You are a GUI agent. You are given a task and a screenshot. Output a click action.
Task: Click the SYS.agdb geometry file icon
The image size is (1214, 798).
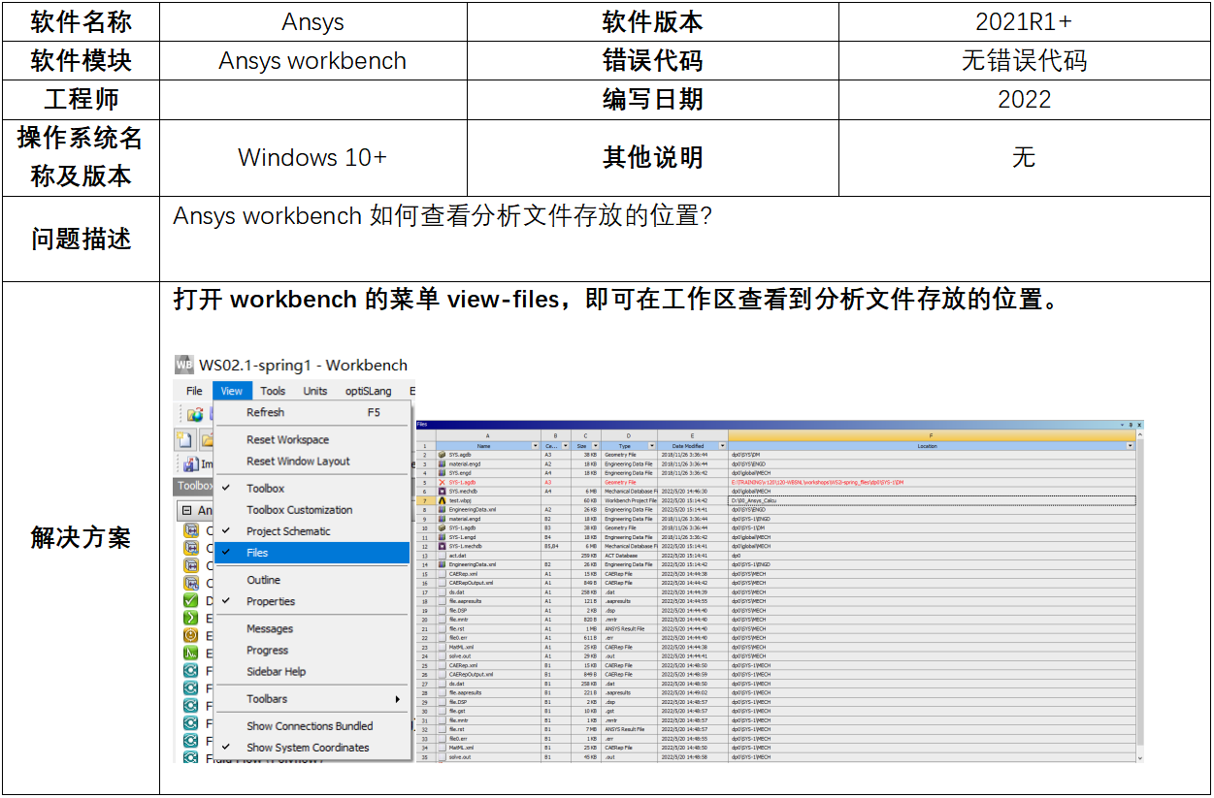[x=442, y=454]
